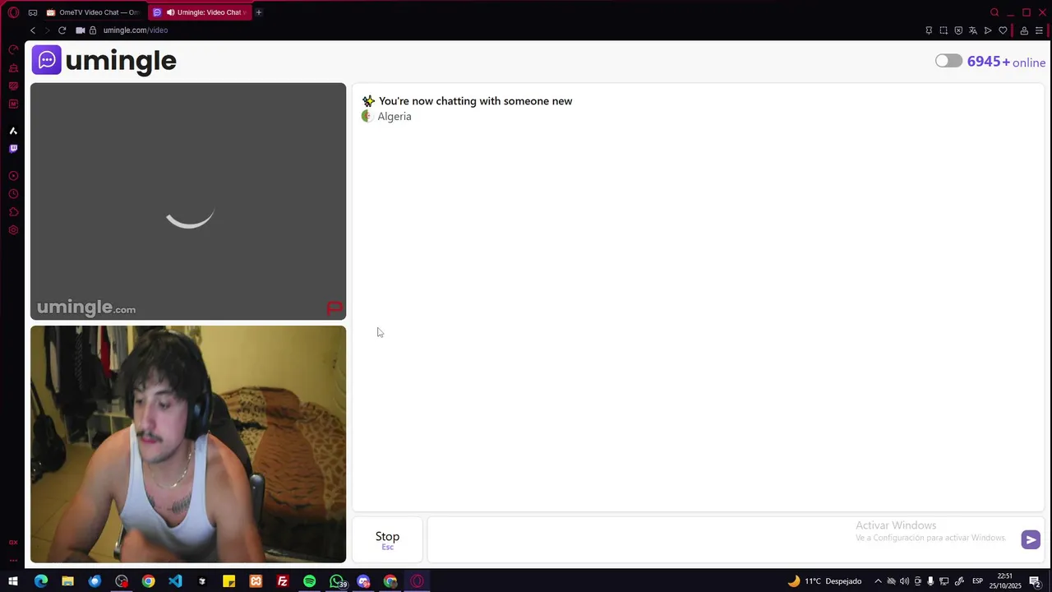
Task: Bookmark page with the heart icon
Action: [1003, 30]
